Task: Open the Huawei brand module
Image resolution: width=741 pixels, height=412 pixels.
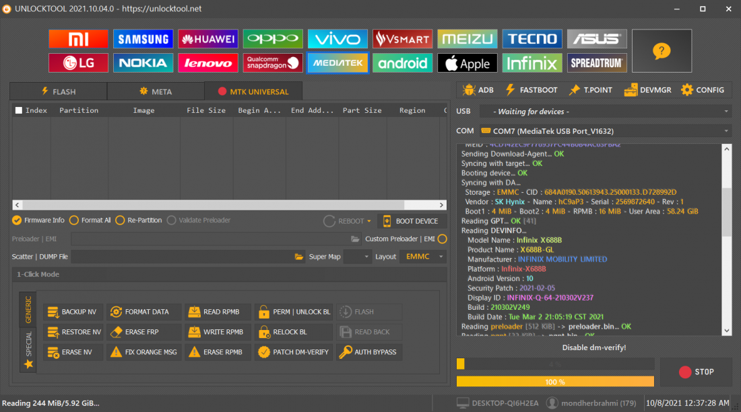Action: click(x=207, y=39)
